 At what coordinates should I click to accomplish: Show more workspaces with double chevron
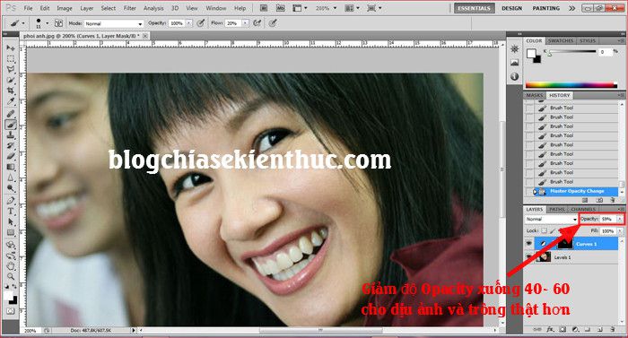571,8
